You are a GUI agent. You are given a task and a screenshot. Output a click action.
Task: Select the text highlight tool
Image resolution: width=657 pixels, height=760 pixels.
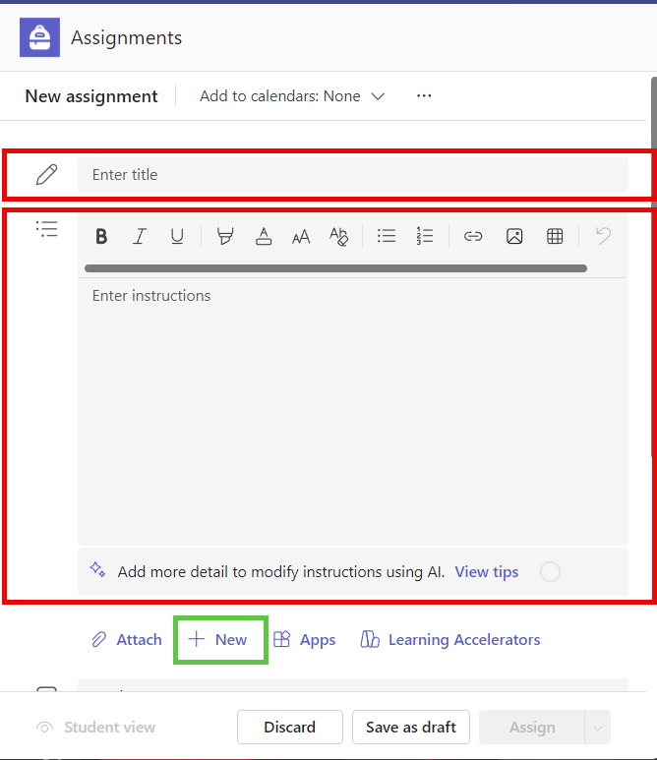click(x=225, y=236)
